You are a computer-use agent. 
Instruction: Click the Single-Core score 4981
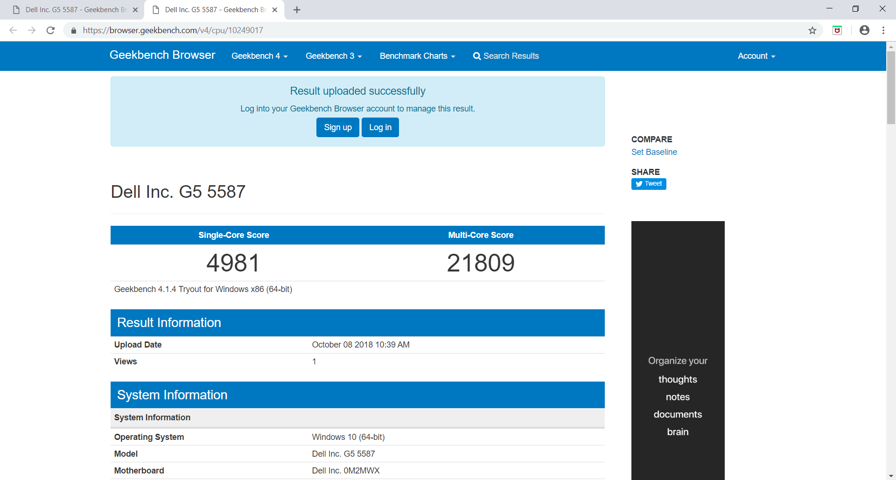tap(233, 263)
